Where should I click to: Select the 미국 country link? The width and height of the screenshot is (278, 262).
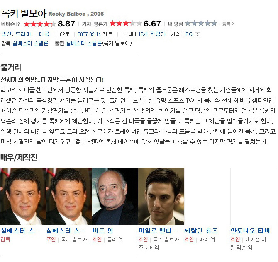pyautogui.click(x=44, y=34)
